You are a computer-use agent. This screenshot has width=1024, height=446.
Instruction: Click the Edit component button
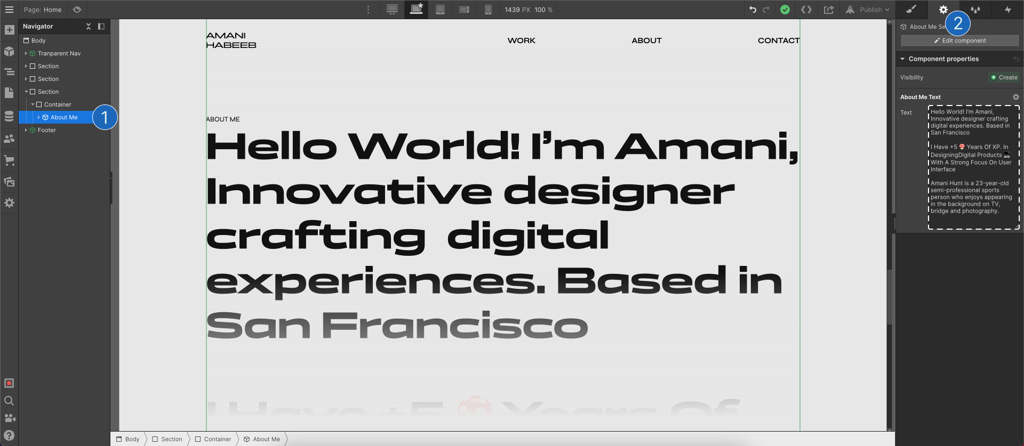tap(959, 40)
